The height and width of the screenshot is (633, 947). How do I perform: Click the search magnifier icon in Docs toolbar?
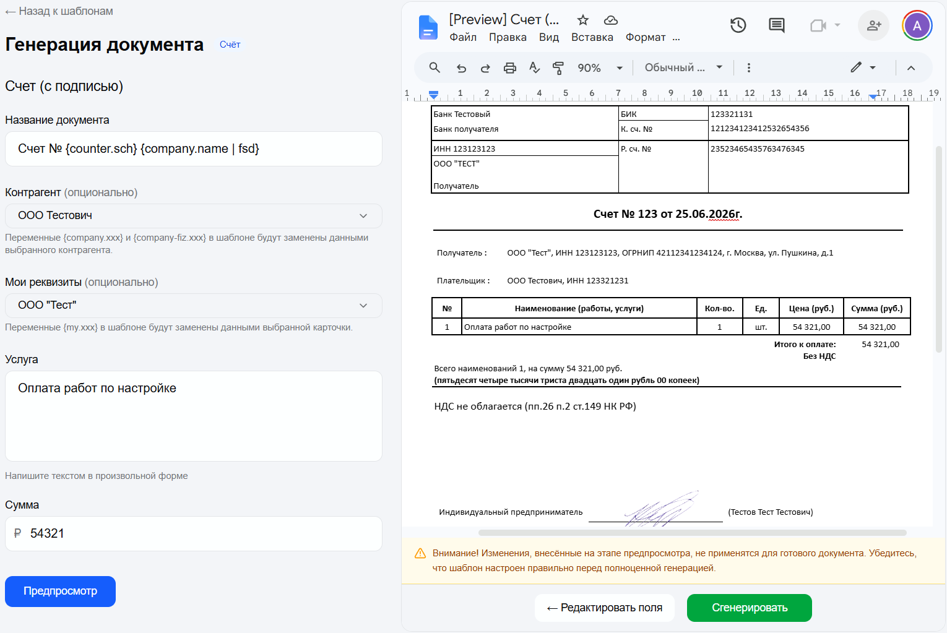point(435,67)
